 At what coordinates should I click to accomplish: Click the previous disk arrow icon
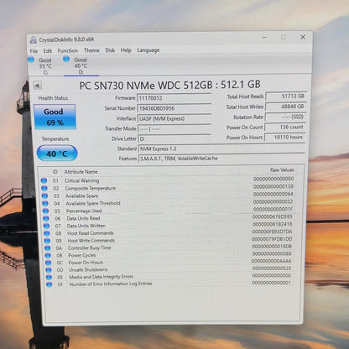(37, 86)
